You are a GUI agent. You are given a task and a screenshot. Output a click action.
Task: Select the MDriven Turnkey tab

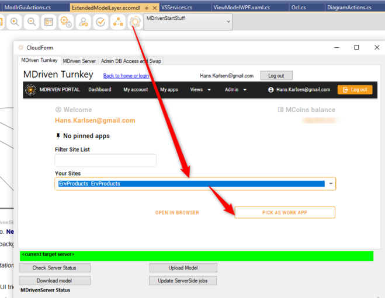pos(39,60)
